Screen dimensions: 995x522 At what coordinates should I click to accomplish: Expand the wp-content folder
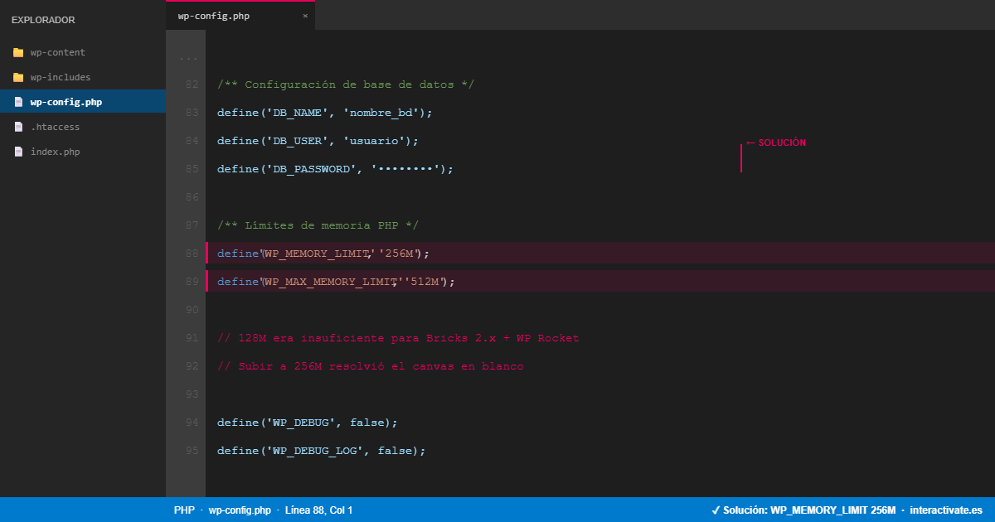(58, 52)
